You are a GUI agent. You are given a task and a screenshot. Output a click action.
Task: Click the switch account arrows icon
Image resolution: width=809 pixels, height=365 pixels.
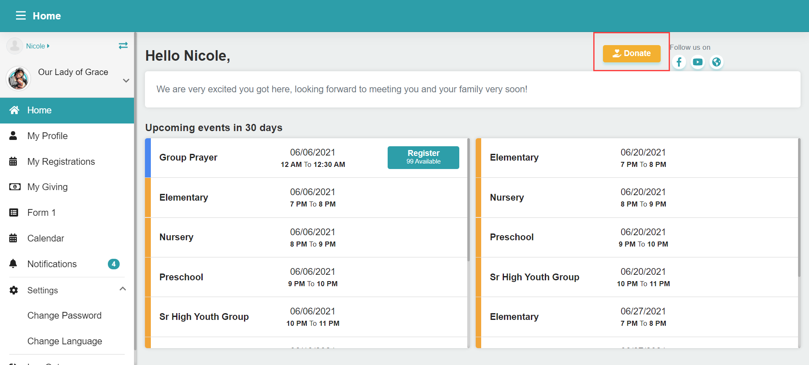click(x=123, y=46)
